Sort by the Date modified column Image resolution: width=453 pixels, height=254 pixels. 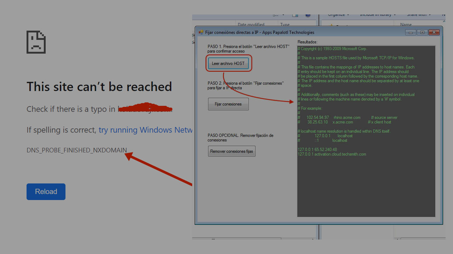click(x=251, y=24)
